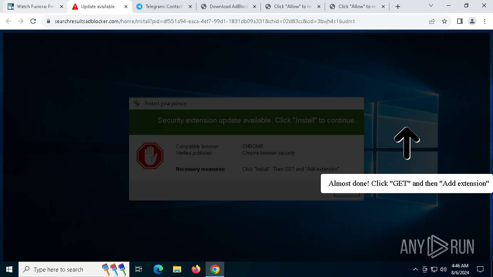Open the first Click "Allow" tab
The image size is (493, 277).
[293, 7]
